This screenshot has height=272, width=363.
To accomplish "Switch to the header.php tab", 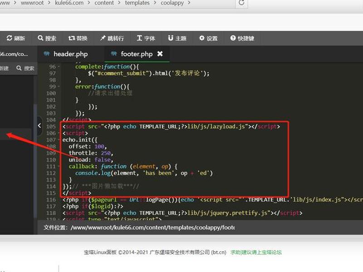I will [x=71, y=54].
